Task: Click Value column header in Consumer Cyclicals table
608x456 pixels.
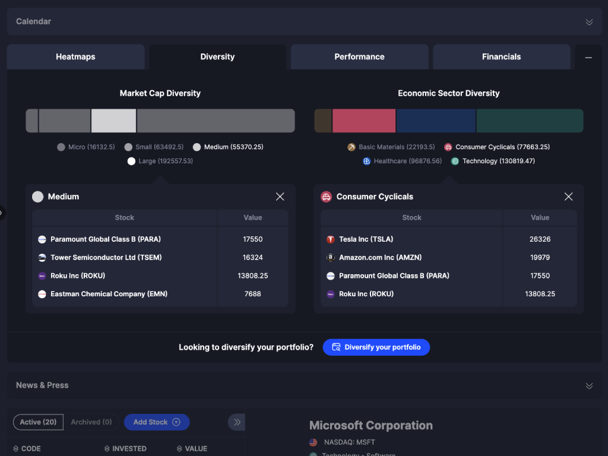Action: [x=540, y=217]
